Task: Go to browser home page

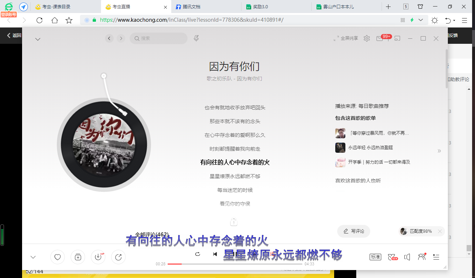Action: point(54,20)
